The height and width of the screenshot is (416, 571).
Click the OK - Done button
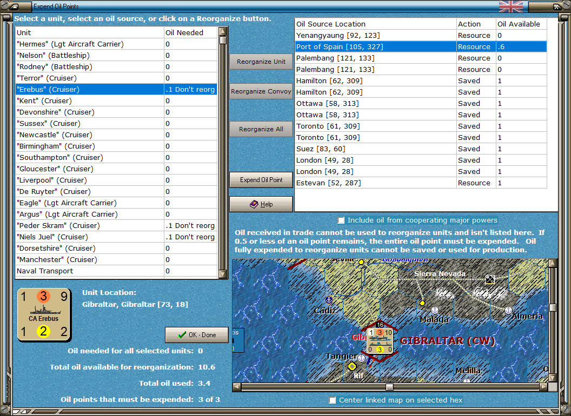[x=197, y=335]
